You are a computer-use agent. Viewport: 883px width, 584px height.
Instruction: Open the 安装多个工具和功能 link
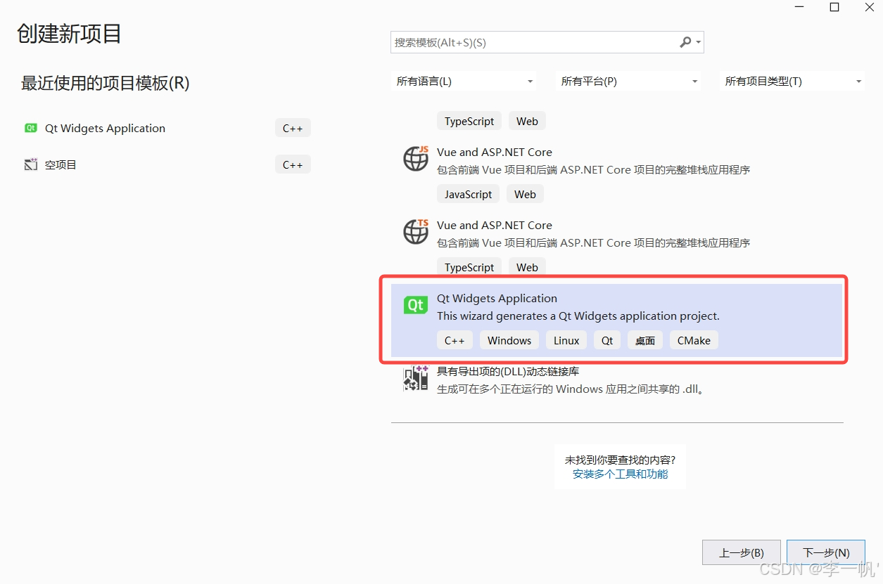tap(620, 474)
